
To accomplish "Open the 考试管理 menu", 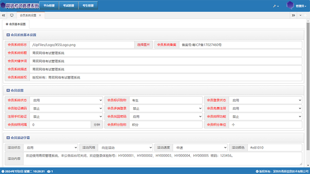I will tap(68, 6).
